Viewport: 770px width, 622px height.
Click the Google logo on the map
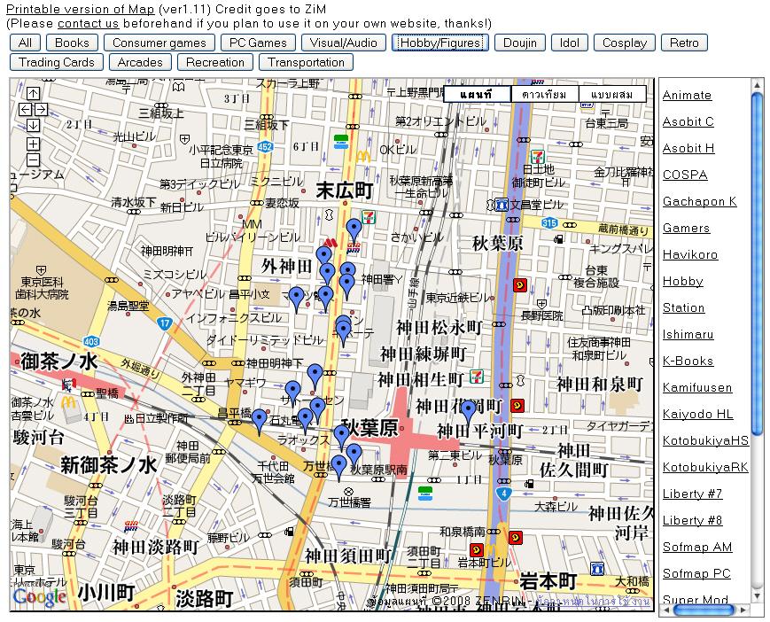[x=39, y=596]
